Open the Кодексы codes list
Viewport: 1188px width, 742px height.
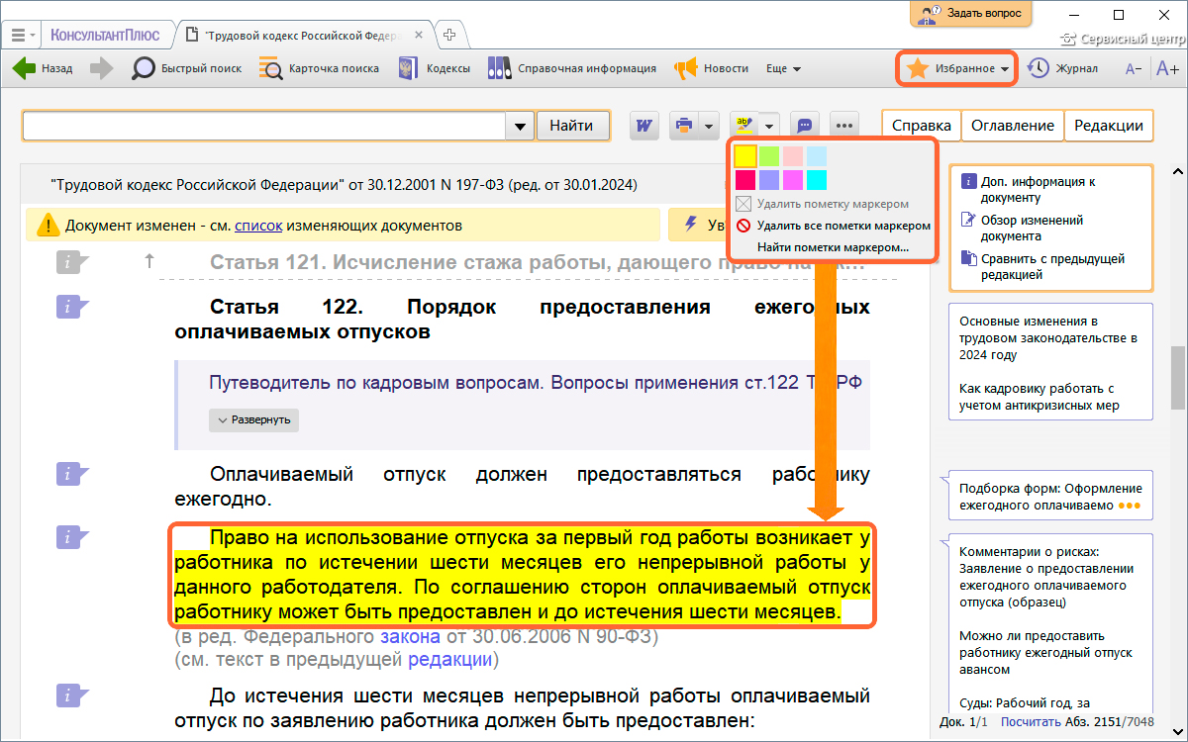pyautogui.click(x=434, y=69)
